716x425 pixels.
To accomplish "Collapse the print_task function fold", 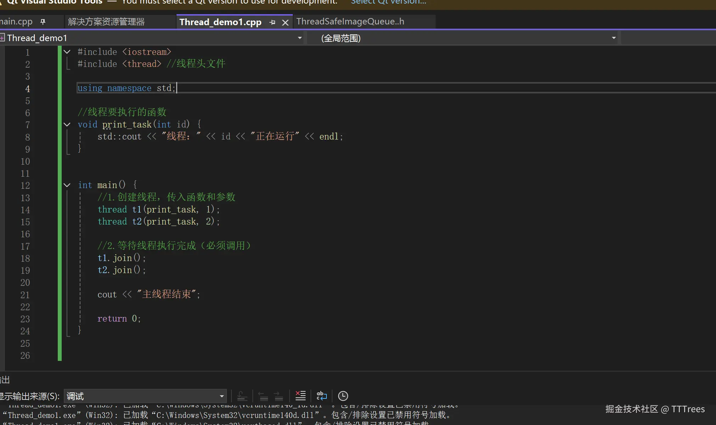I will [x=67, y=124].
